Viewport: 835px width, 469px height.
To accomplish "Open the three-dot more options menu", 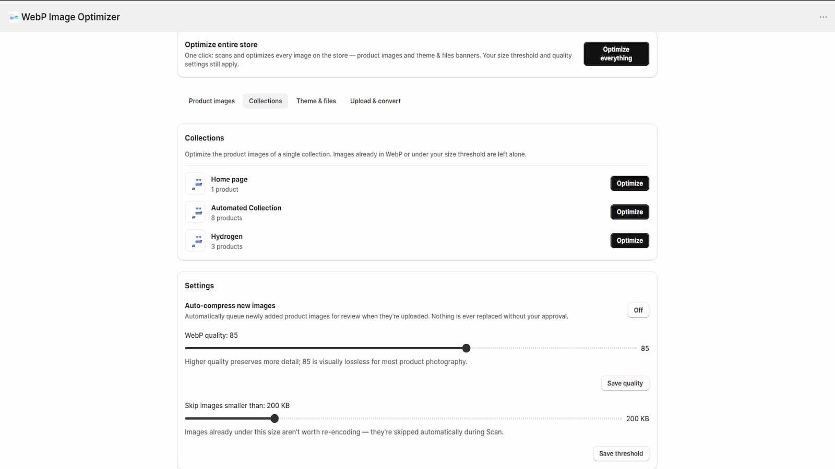I will (823, 17).
